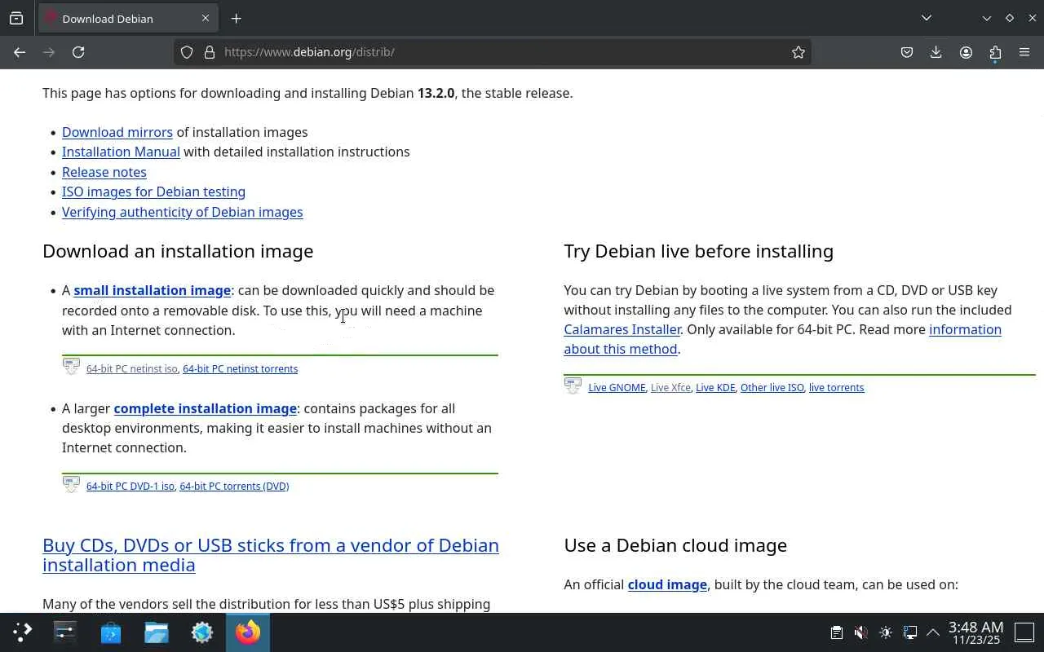This screenshot has width=1044, height=652.
Task: Download the 64-bit PC netinst iso
Action: (x=132, y=368)
